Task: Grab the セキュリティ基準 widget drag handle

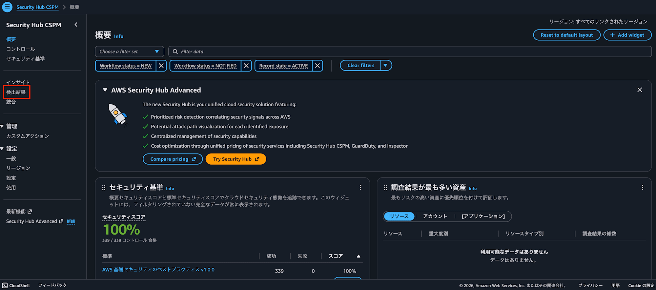Action: pos(104,188)
